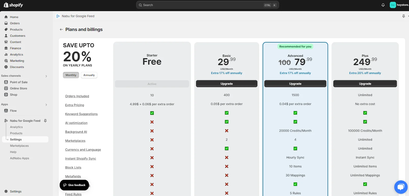Viewport: 409px width, 196px height.
Task: Click Instant Shopify Sync link
Action: click(x=81, y=159)
